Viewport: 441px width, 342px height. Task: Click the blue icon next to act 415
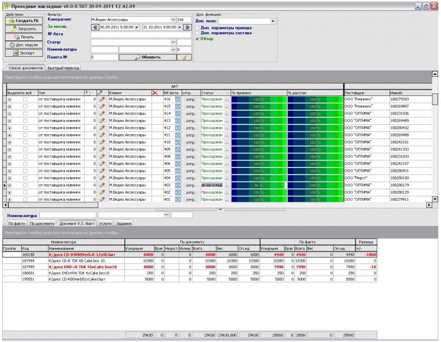click(x=177, y=106)
